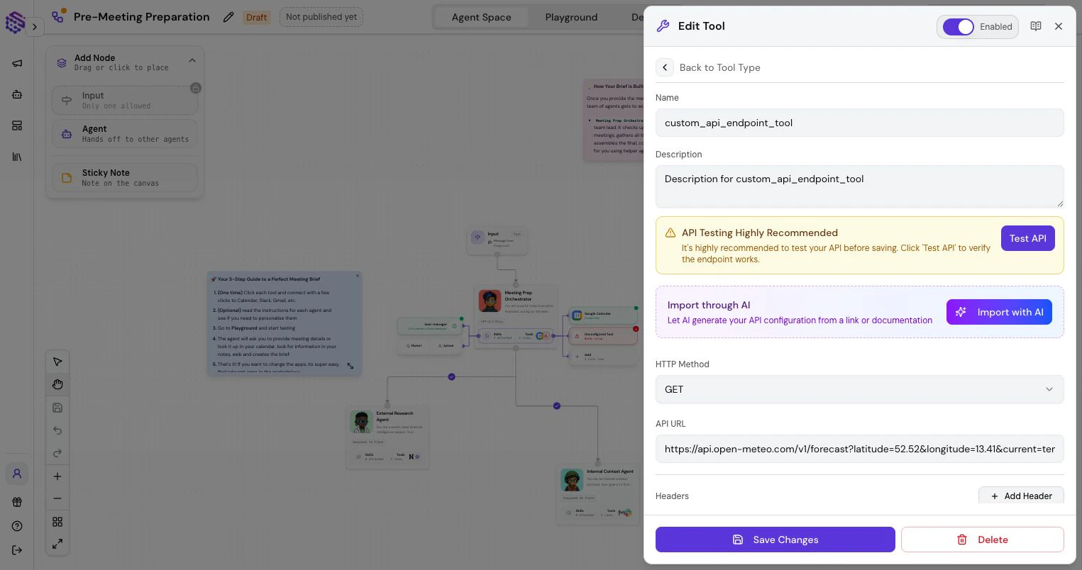Click the Add Header button
This screenshot has width=1082, height=570.
(x=1021, y=496)
